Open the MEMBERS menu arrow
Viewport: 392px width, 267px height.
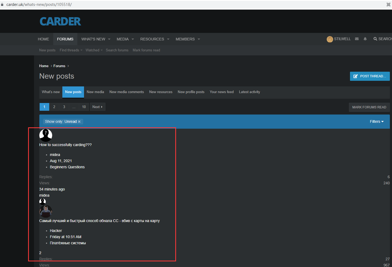[199, 39]
